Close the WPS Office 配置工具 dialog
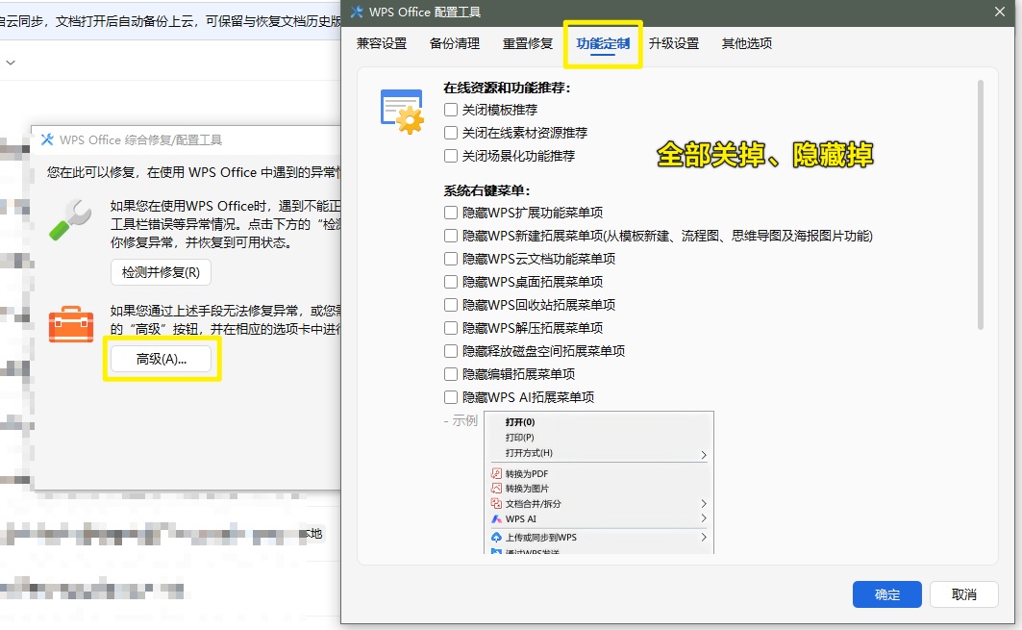The image size is (1022, 630). pyautogui.click(x=1000, y=12)
